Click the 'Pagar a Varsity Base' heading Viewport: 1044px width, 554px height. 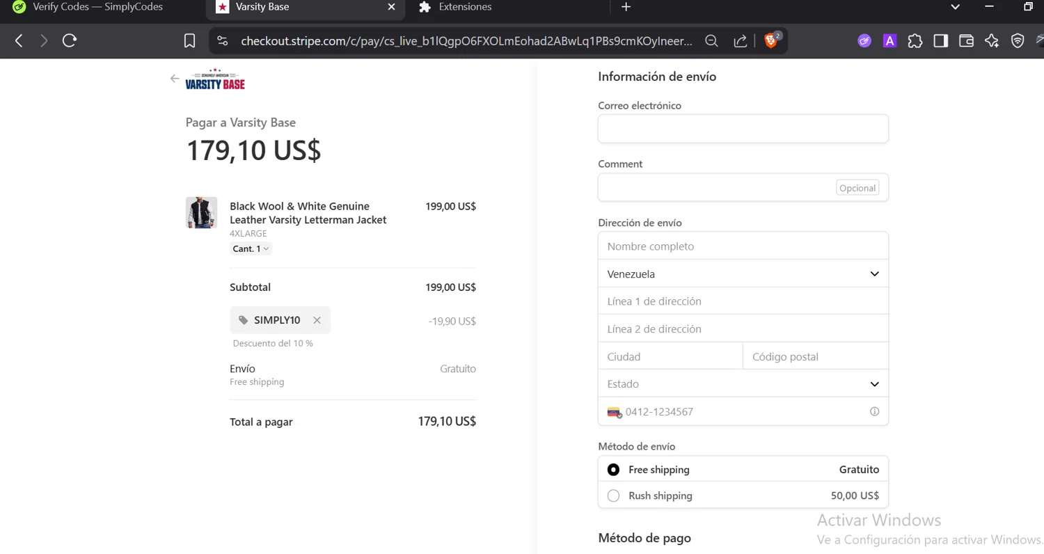[241, 122]
